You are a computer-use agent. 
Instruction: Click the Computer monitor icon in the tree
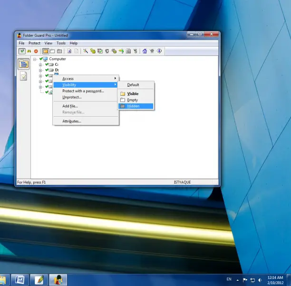point(45,59)
